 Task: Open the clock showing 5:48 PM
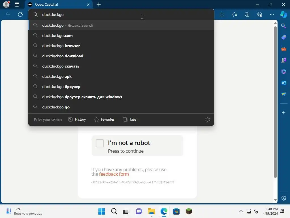(x=270, y=211)
